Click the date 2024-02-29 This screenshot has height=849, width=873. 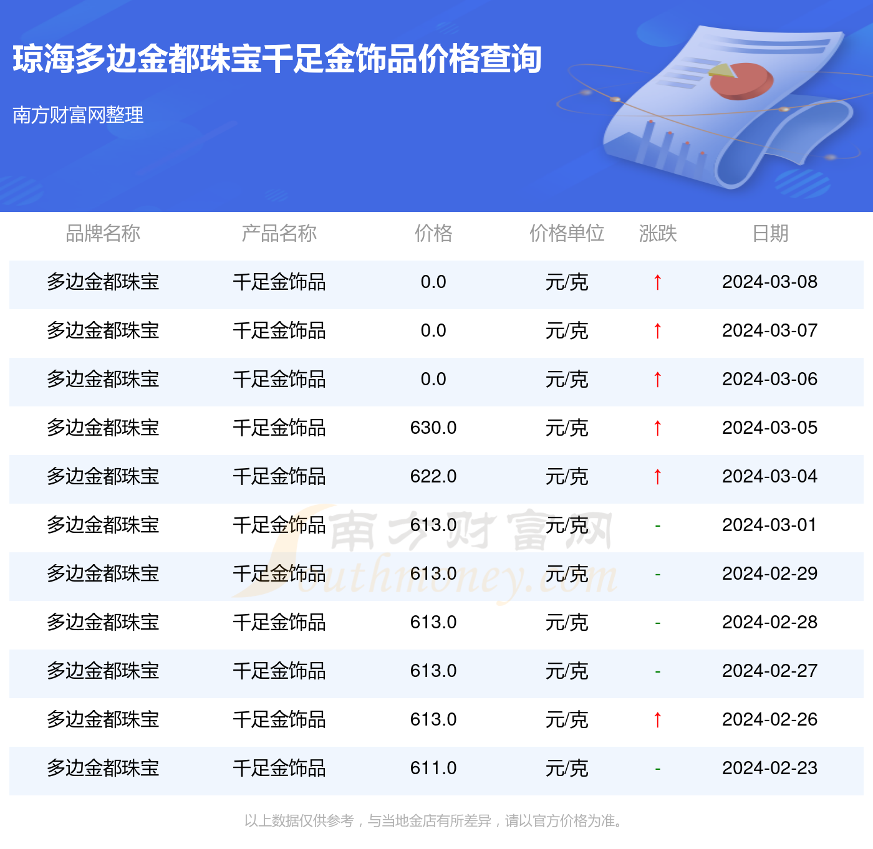point(770,573)
